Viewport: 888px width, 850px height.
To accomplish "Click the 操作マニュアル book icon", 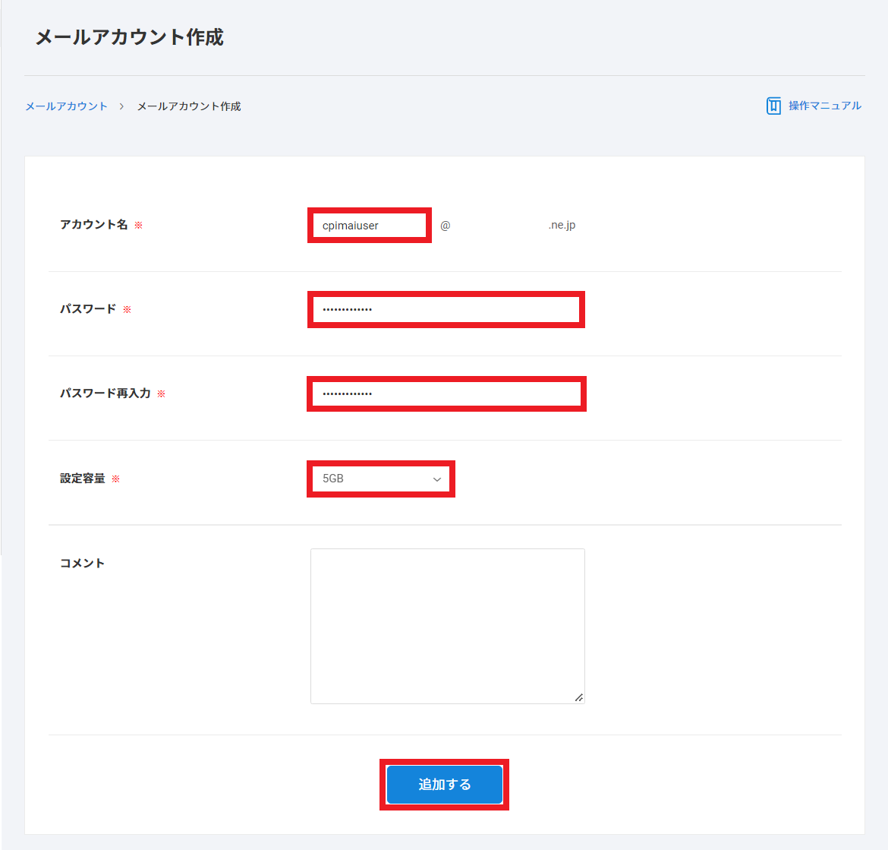I will (x=773, y=106).
